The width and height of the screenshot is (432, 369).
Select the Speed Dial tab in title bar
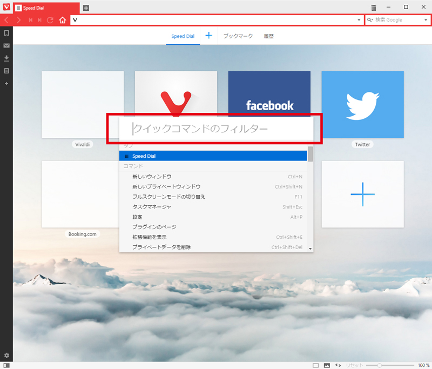tap(46, 8)
